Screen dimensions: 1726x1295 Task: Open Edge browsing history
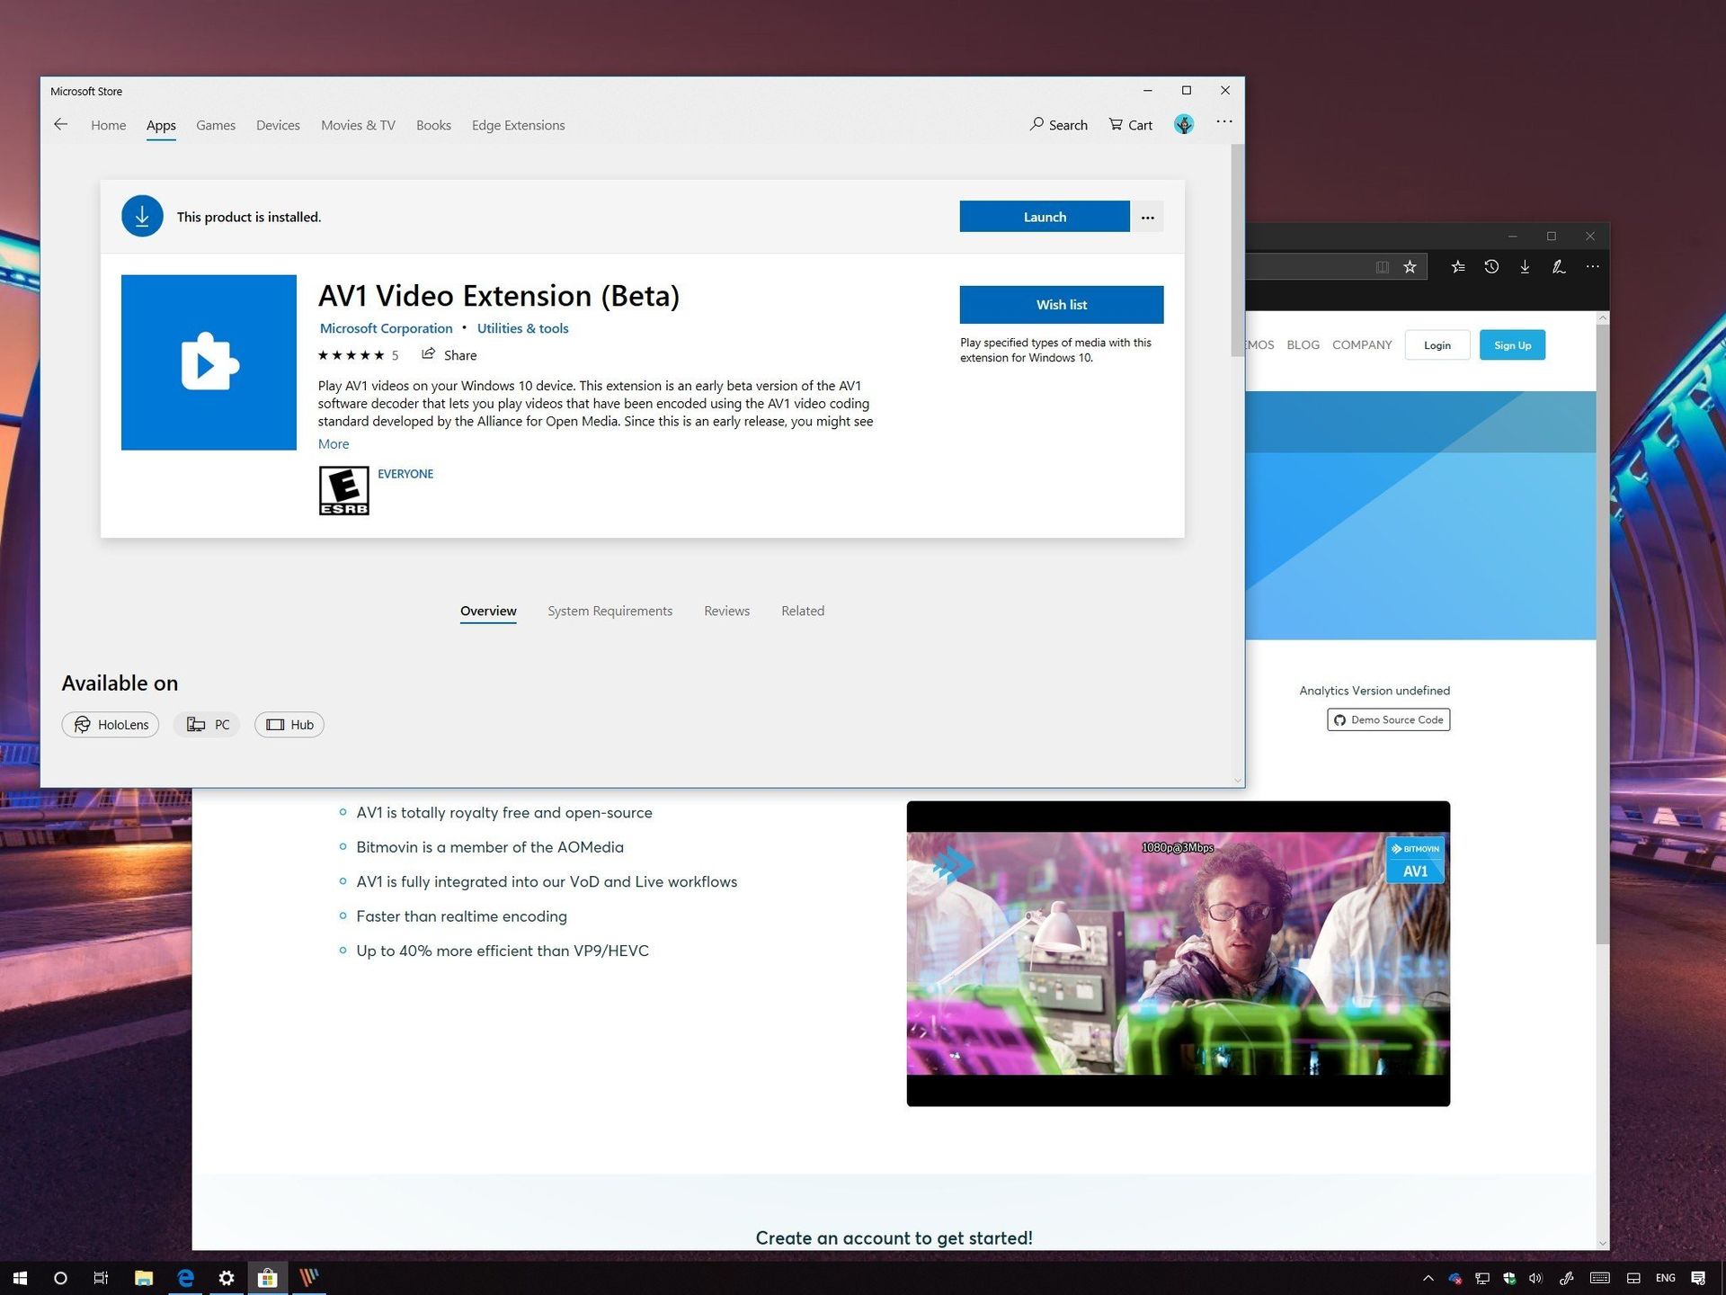[x=1491, y=266]
